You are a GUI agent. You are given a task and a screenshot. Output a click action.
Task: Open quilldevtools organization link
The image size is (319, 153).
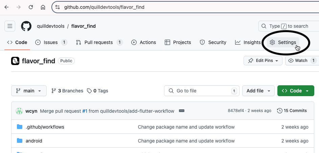[x=51, y=26]
